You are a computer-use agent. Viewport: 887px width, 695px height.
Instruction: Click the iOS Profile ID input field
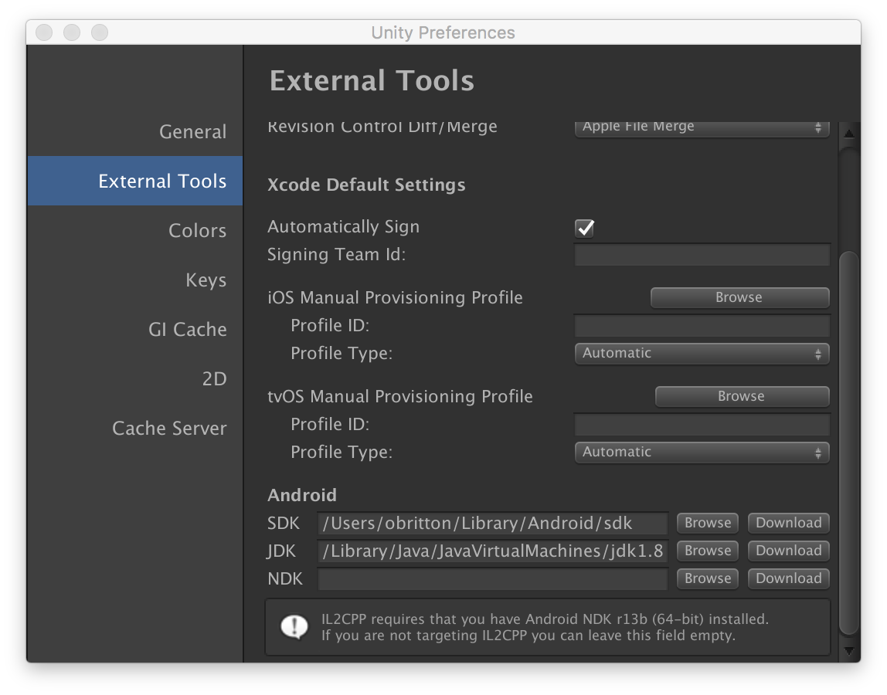701,325
